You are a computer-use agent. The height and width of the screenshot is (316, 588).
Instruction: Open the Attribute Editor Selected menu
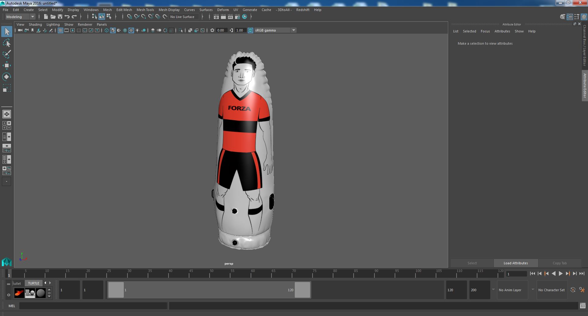click(x=469, y=31)
